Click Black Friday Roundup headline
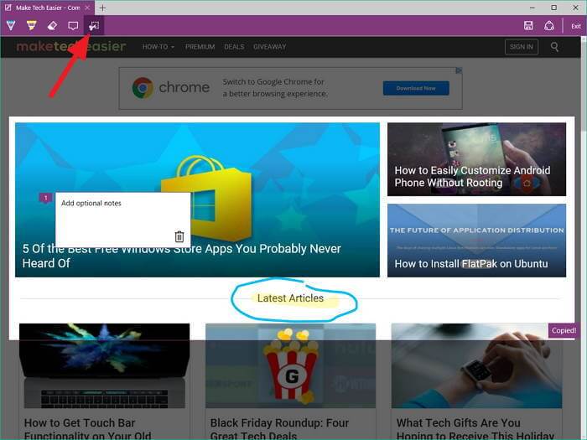 coord(279,429)
